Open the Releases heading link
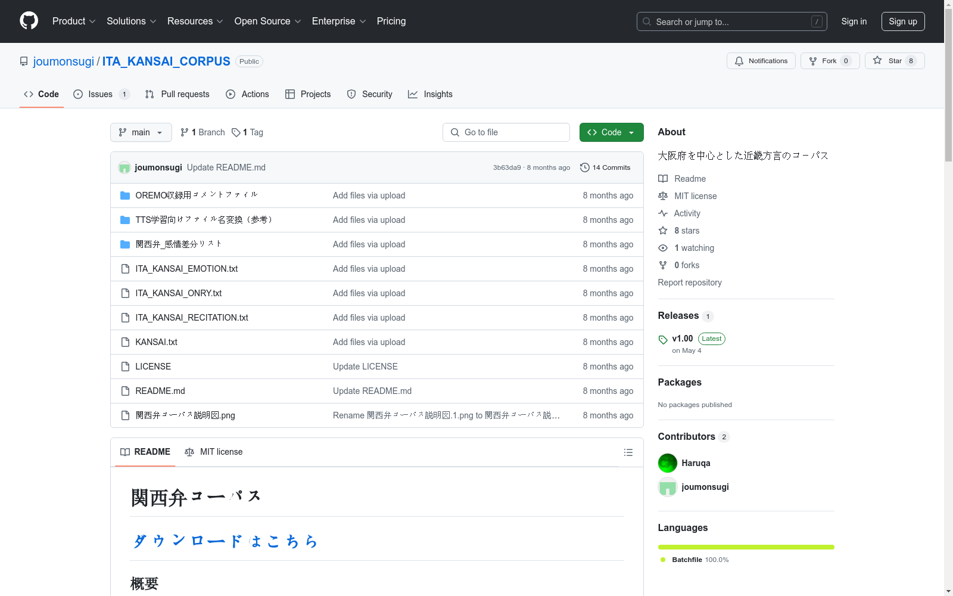The height and width of the screenshot is (596, 953). coord(685,316)
